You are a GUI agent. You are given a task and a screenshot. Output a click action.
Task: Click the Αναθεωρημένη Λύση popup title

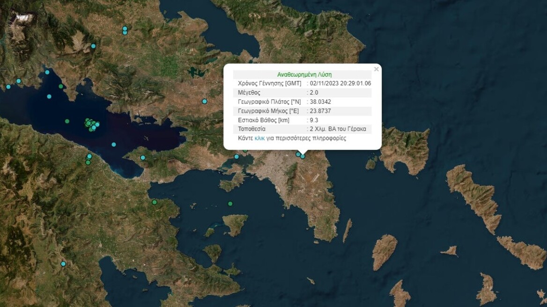click(304, 73)
